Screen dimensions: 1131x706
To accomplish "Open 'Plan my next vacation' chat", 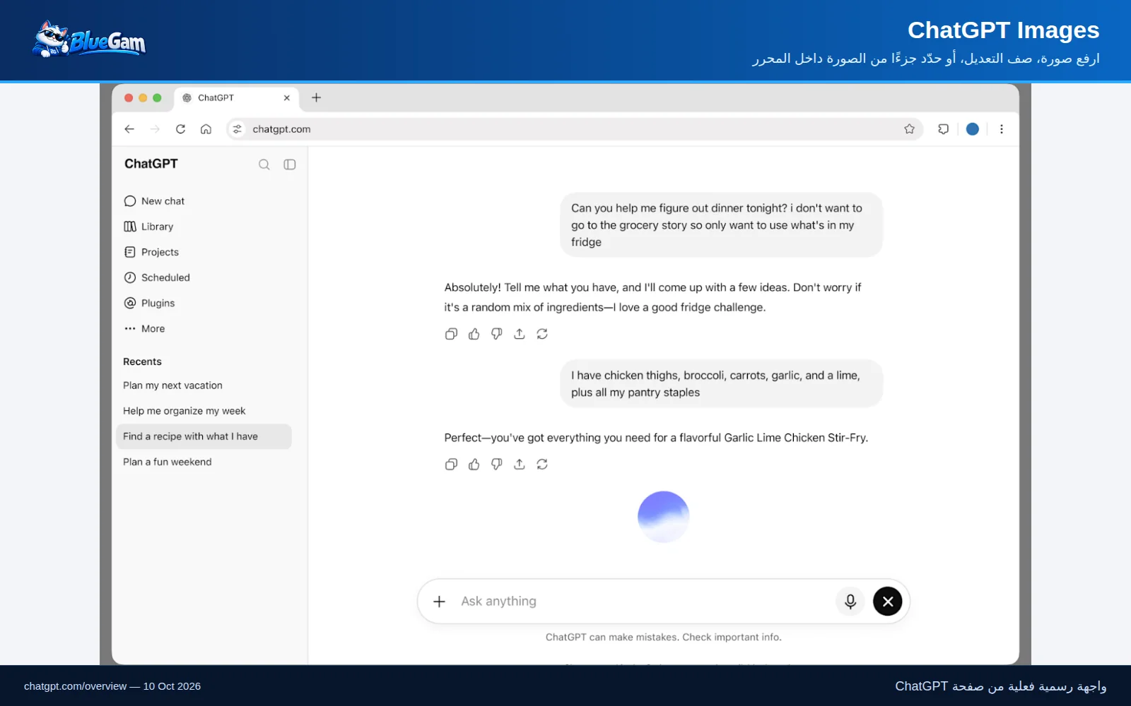I will point(172,385).
